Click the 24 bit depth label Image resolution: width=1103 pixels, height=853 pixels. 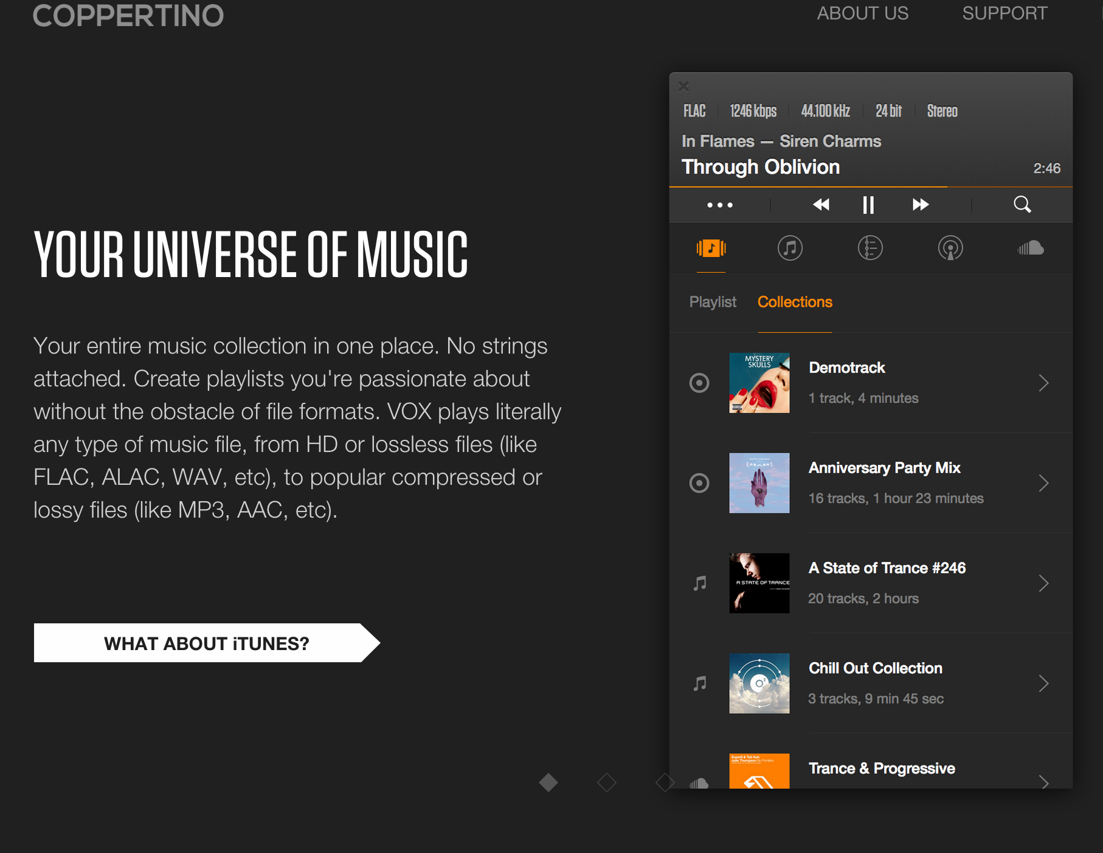click(x=888, y=111)
